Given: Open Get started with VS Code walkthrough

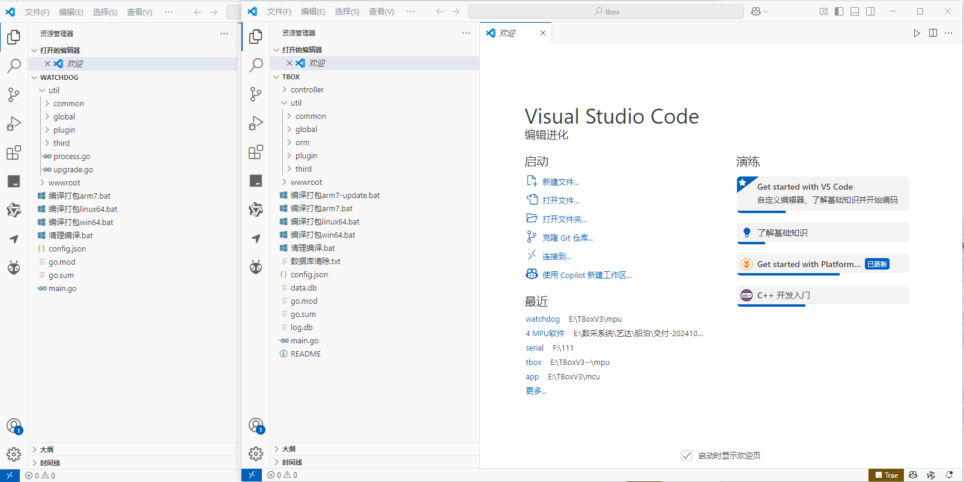Looking at the screenshot, I should [x=822, y=194].
